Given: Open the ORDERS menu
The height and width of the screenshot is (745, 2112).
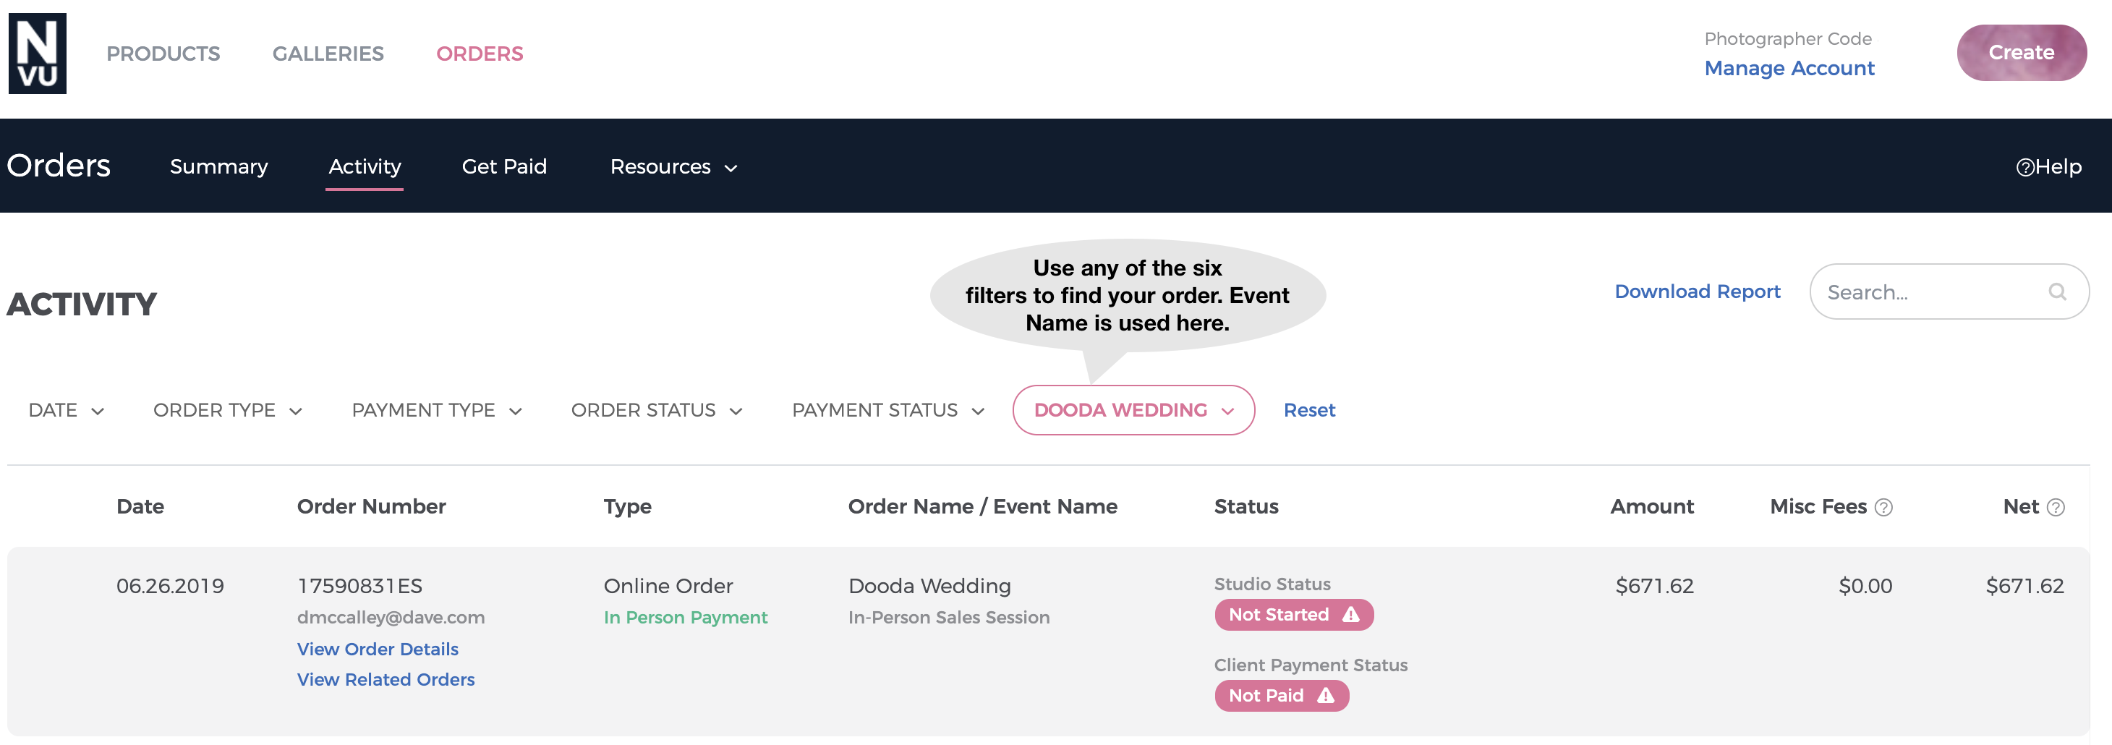Looking at the screenshot, I should click(480, 54).
